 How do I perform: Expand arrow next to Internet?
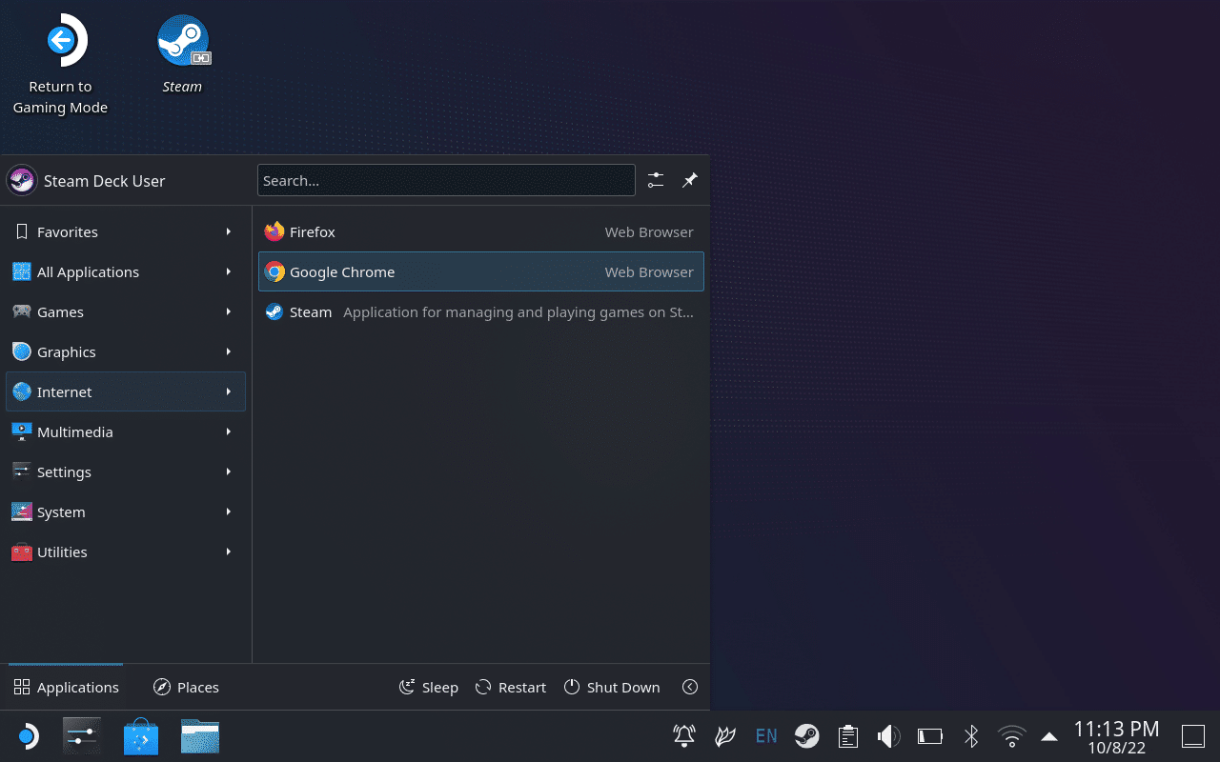[x=229, y=391]
